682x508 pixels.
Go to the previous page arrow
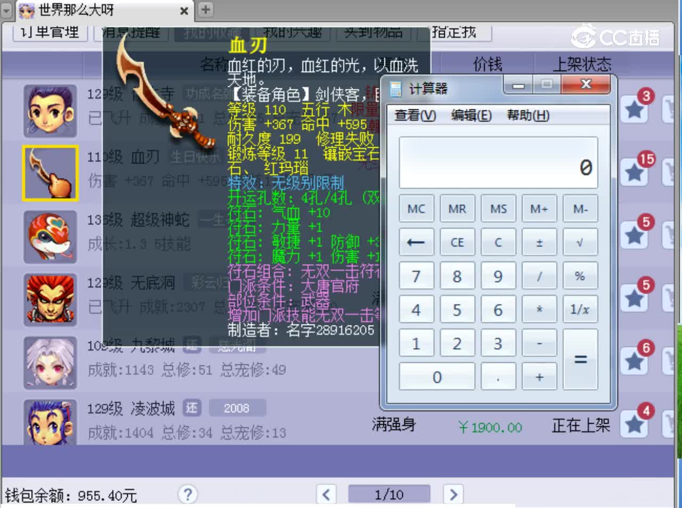coord(326,494)
